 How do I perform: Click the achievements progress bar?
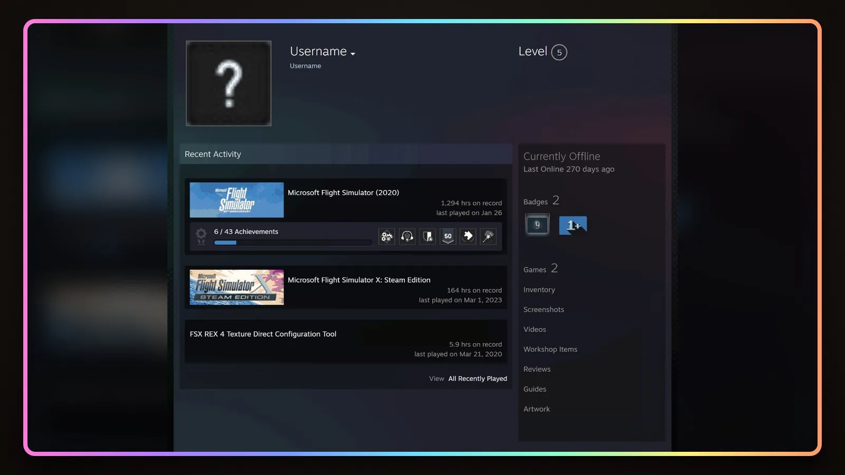[293, 243]
